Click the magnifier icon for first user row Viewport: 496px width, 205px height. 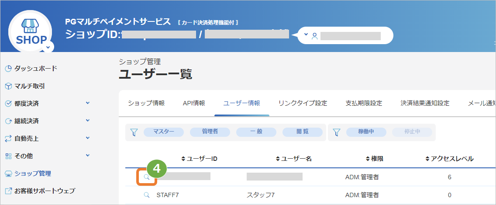tap(146, 177)
